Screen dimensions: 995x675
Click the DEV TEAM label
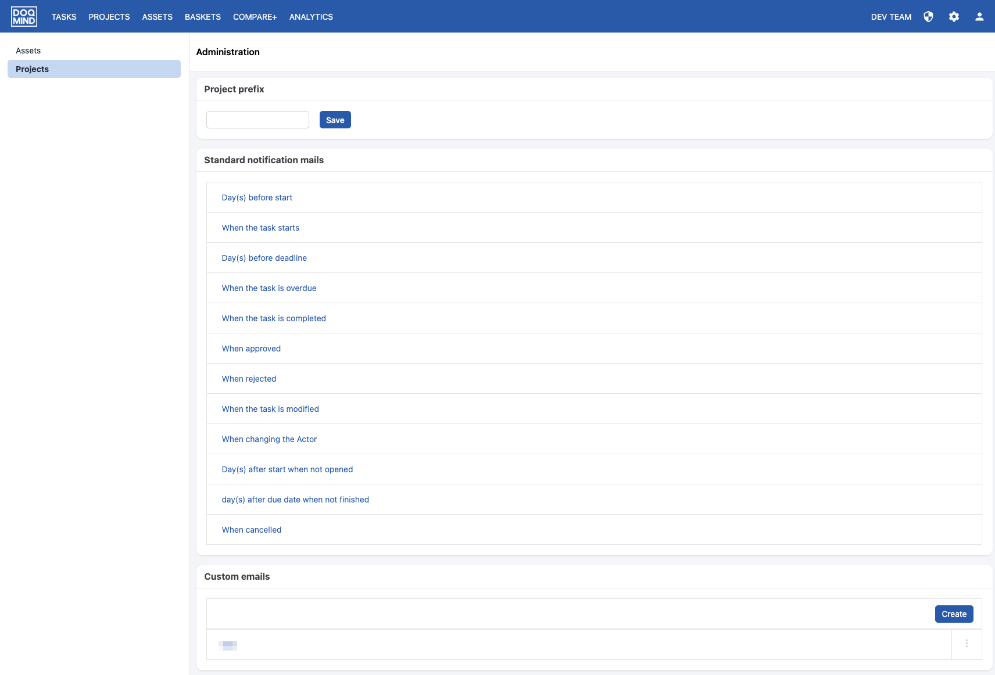point(891,17)
